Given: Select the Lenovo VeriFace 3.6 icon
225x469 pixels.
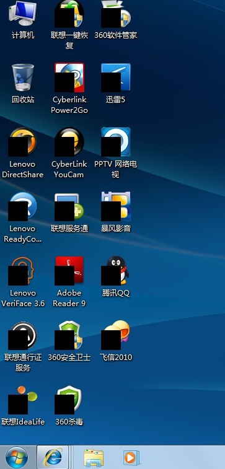Looking at the screenshot, I should pyautogui.click(x=22, y=271).
